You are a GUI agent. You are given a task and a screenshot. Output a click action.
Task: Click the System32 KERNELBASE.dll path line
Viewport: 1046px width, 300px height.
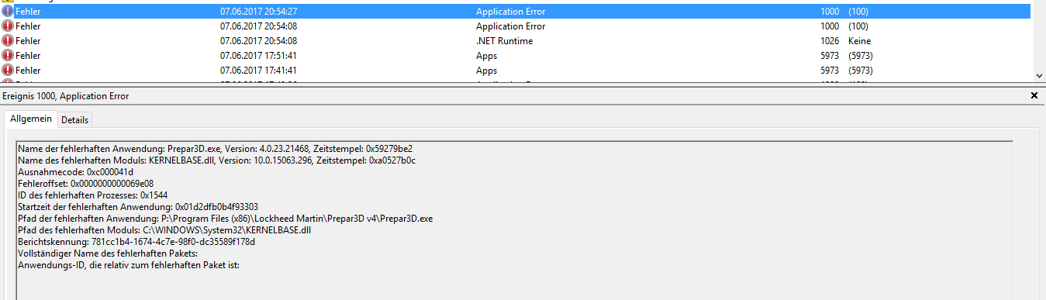tap(164, 230)
